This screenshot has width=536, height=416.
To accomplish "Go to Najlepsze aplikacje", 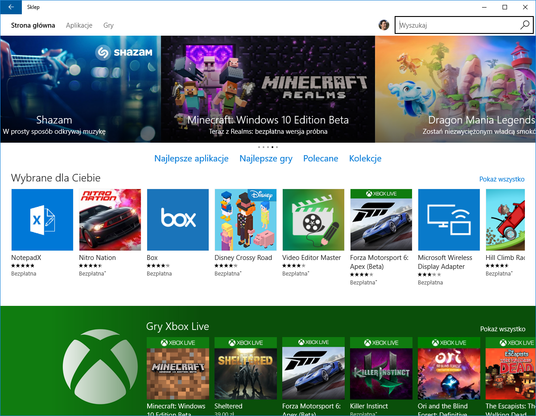I will coord(191,158).
